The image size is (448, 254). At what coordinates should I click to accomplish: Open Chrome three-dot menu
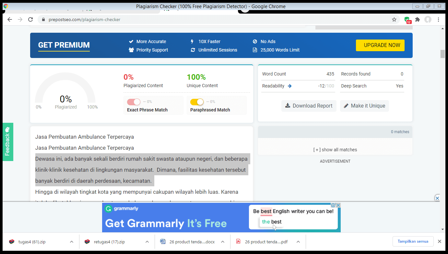point(438,19)
